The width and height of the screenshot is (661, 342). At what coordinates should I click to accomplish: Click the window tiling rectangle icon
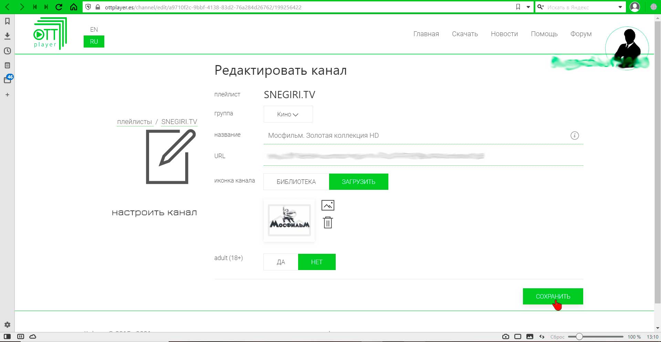(518, 336)
